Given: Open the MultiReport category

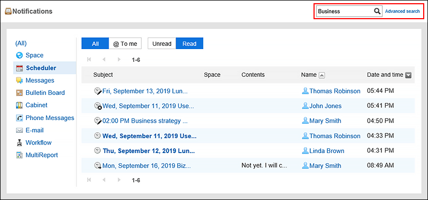Looking at the screenshot, I should (42, 155).
